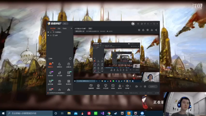Edit the category pill with pencil icon

tap(80, 31)
